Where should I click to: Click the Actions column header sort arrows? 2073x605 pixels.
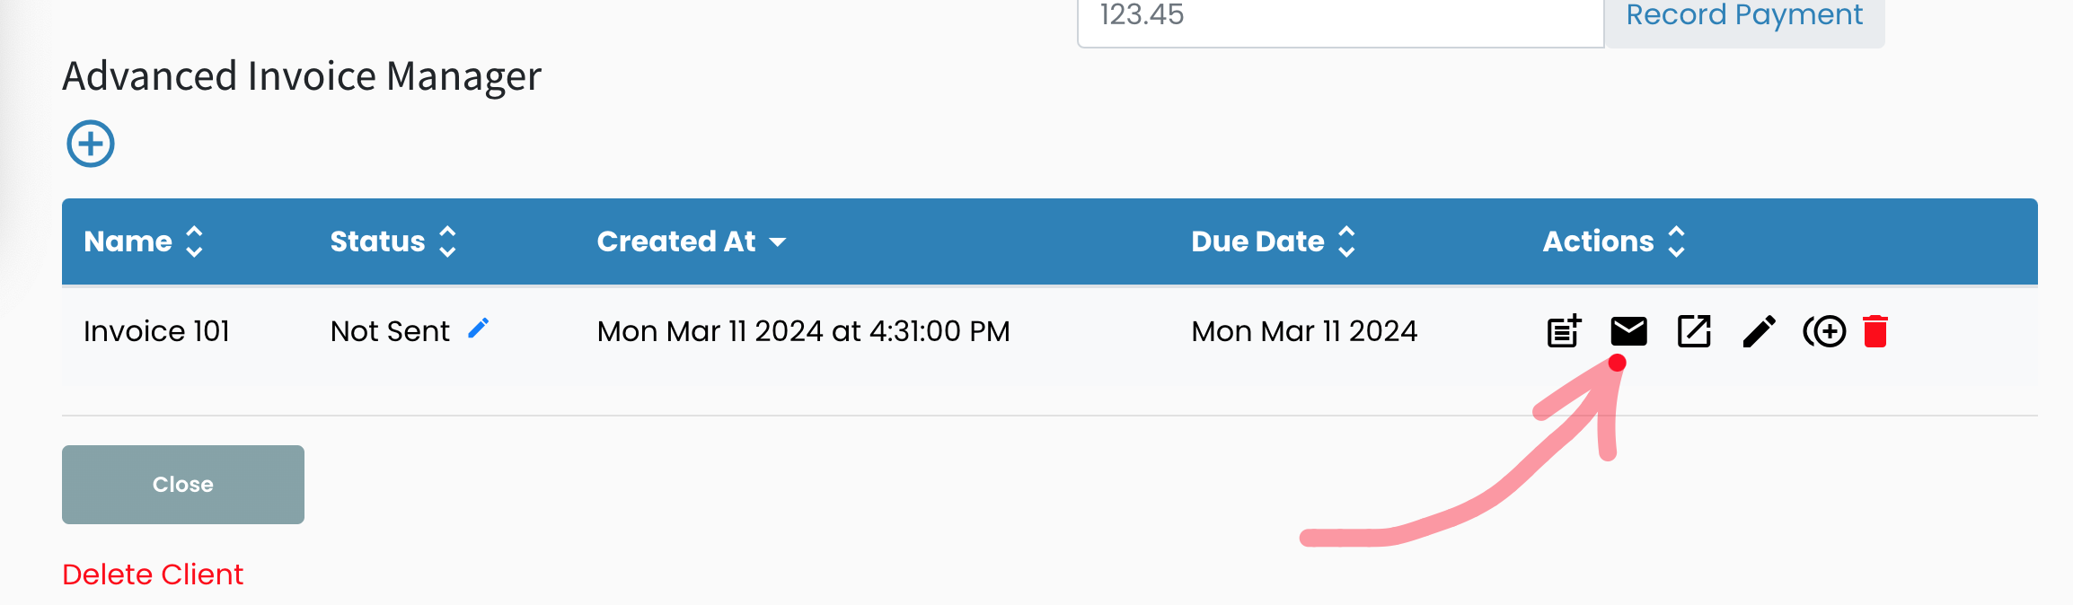pos(1676,241)
